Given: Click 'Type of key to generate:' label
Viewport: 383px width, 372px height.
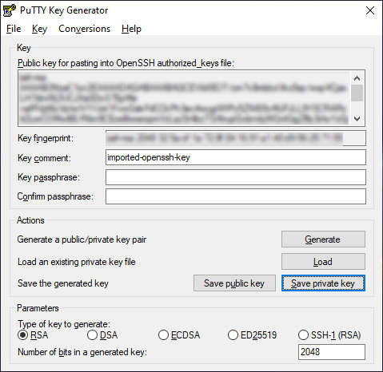Looking at the screenshot, I should click(x=64, y=324).
